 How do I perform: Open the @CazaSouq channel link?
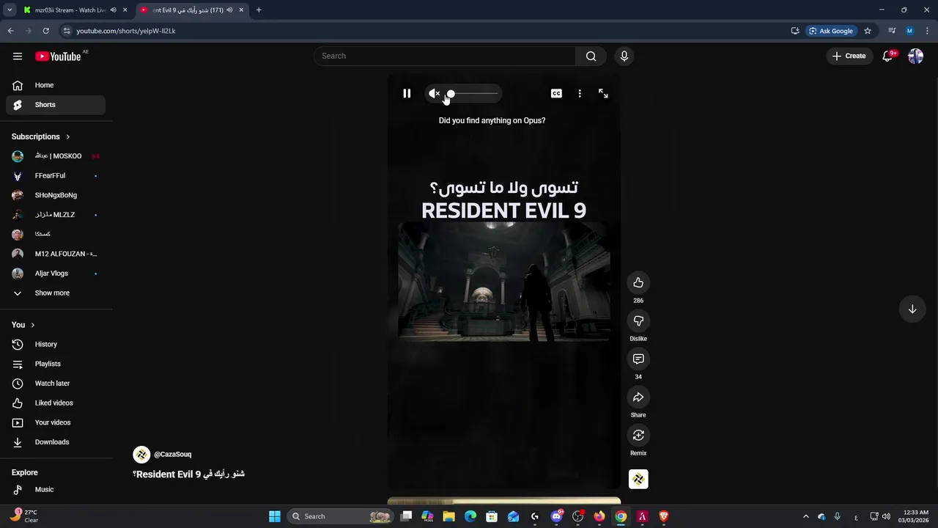(x=173, y=455)
